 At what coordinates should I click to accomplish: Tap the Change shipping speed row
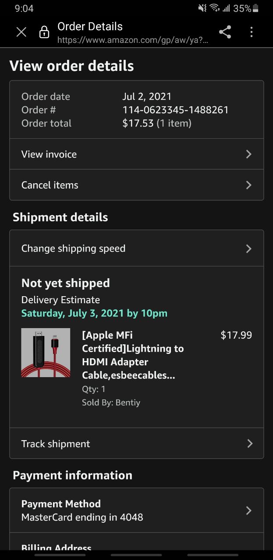[74, 248]
